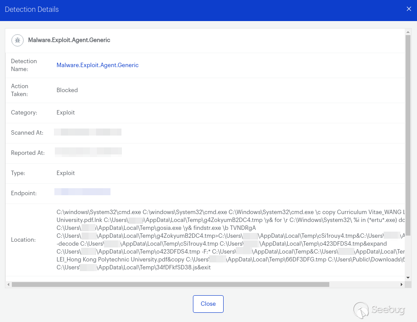Click the blurred Scanned At value
The image size is (417, 322).
88,132
